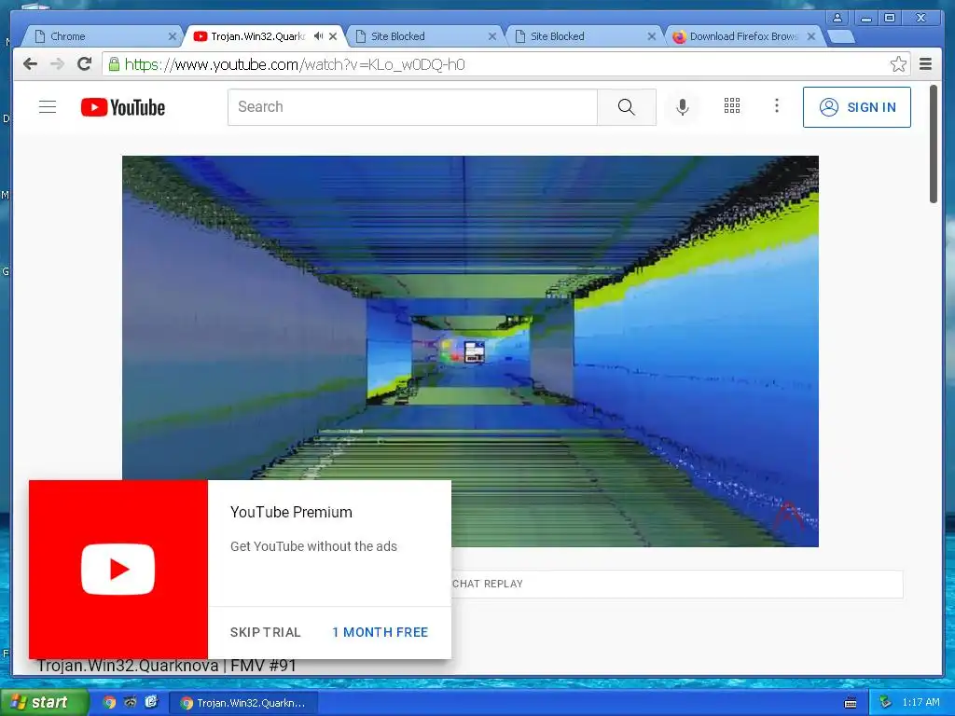
Task: Click the YouTube search magnifier button
Action: coord(626,107)
